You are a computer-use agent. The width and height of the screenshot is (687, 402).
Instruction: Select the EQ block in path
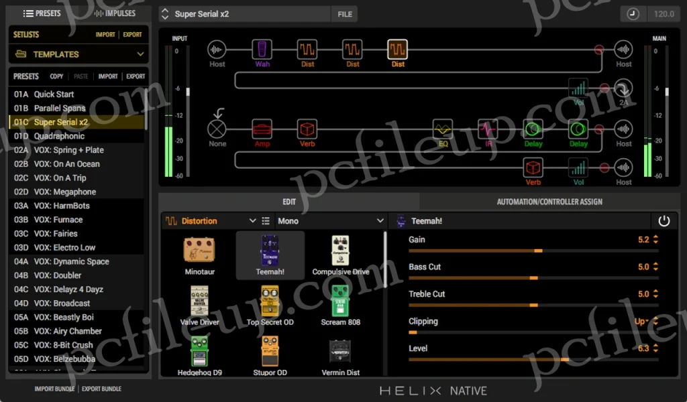443,129
